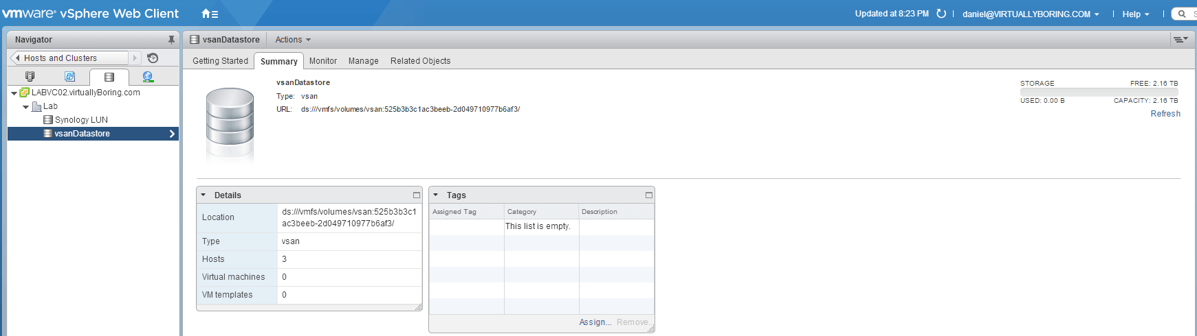Screen dimensions: 1197x336
Task: Click the Details panel resize grip
Action: pos(419,308)
